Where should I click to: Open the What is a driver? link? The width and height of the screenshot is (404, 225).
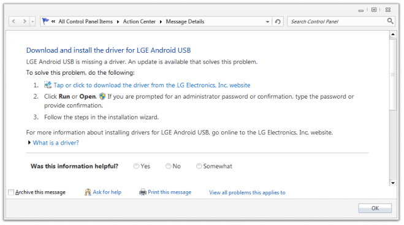[56, 143]
